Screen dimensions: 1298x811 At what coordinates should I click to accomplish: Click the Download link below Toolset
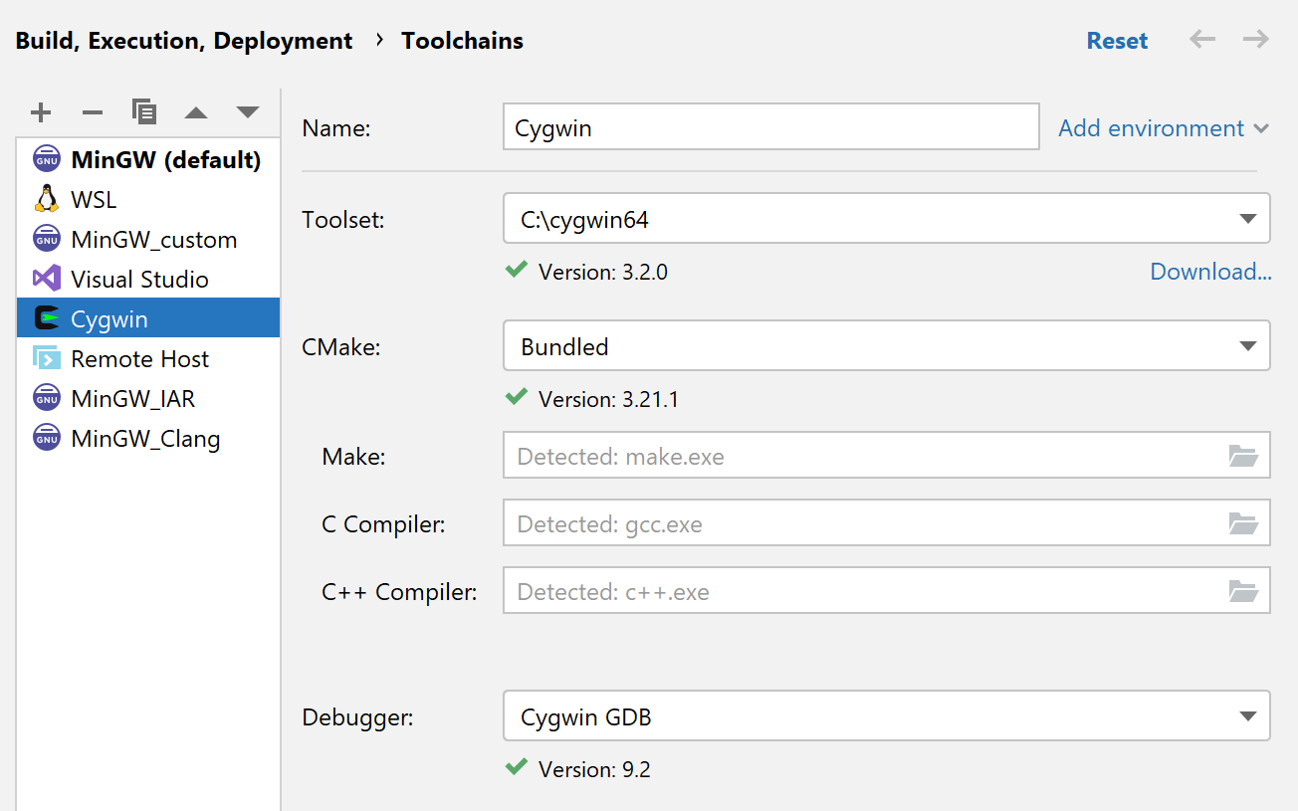pyautogui.click(x=1210, y=271)
